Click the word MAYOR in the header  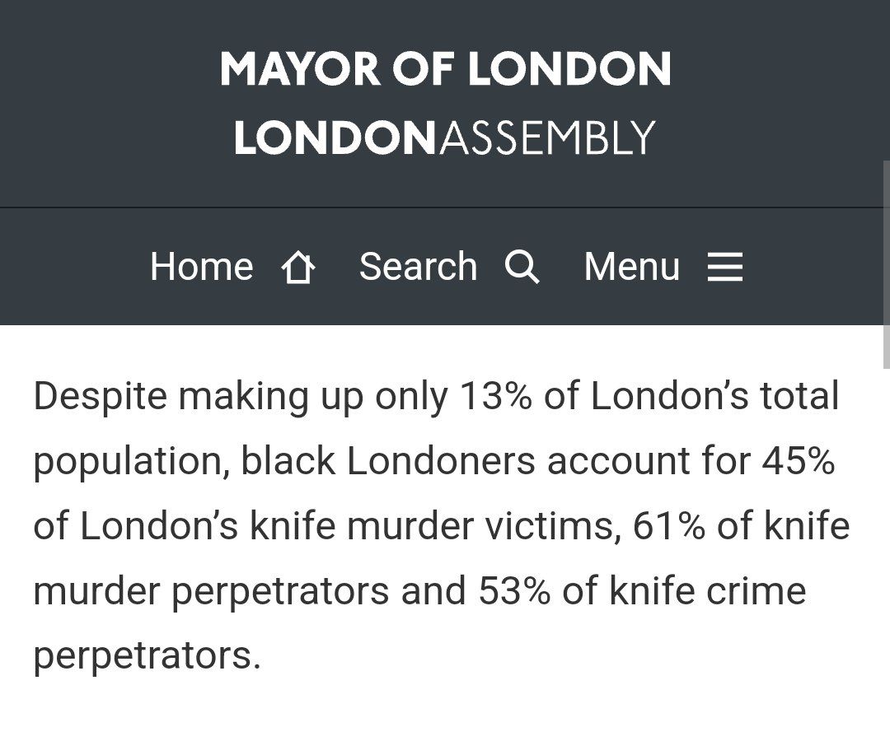(x=300, y=69)
